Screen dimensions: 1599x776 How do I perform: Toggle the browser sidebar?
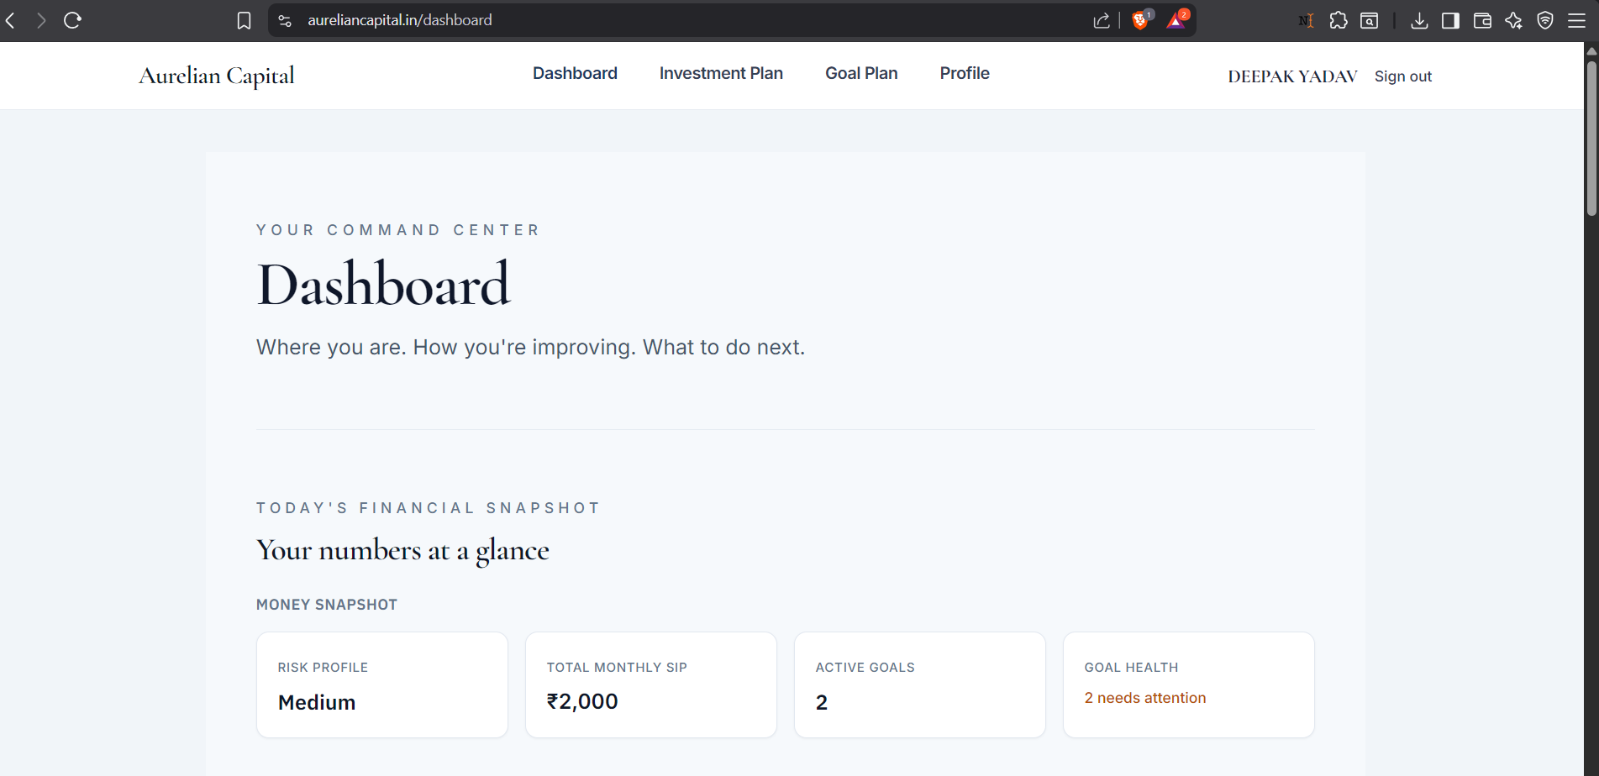click(1449, 20)
